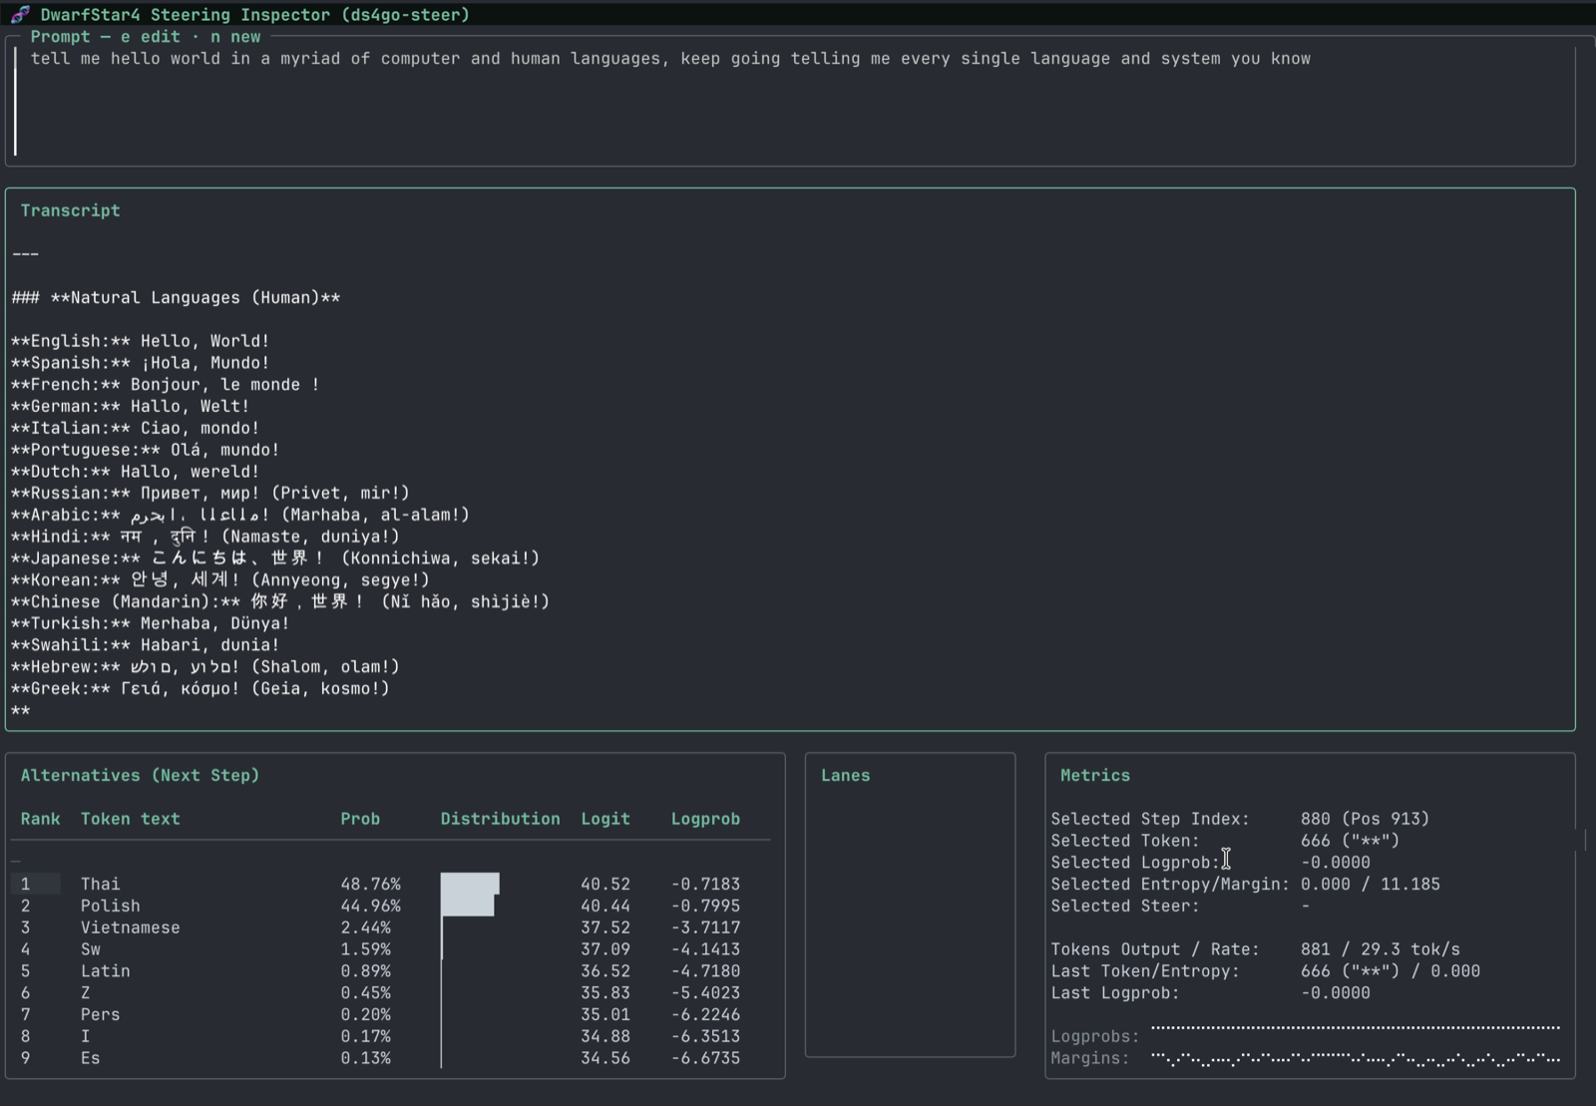The height and width of the screenshot is (1106, 1596).
Task: Click the Last Token/Entropy value
Action: (1391, 970)
